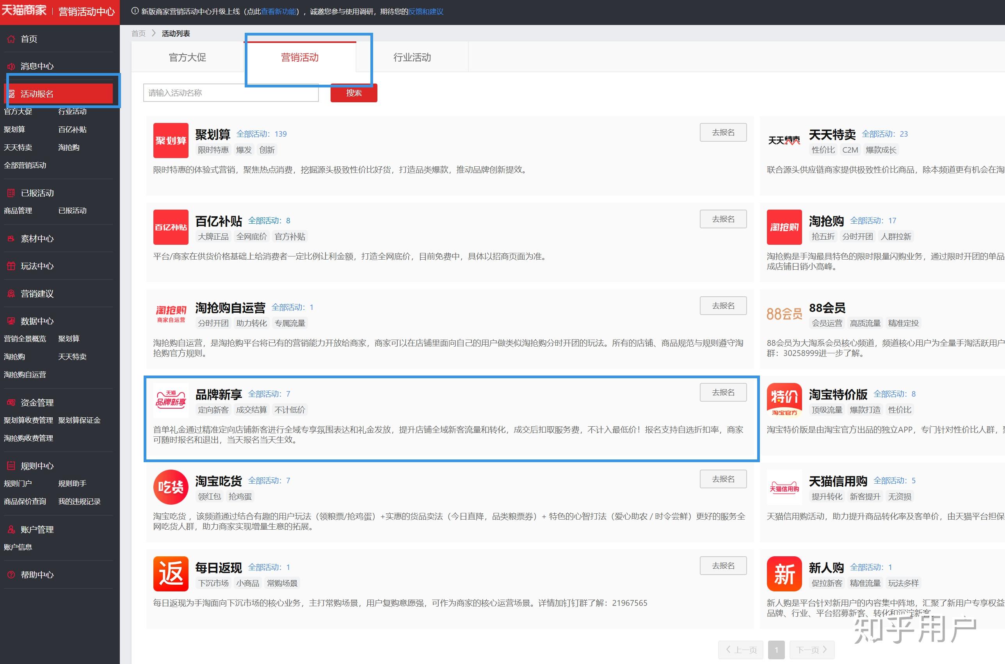Screen dimensions: 1005x664
Task: Open 商品保价查询 in the sidebar
Action: coord(25,502)
